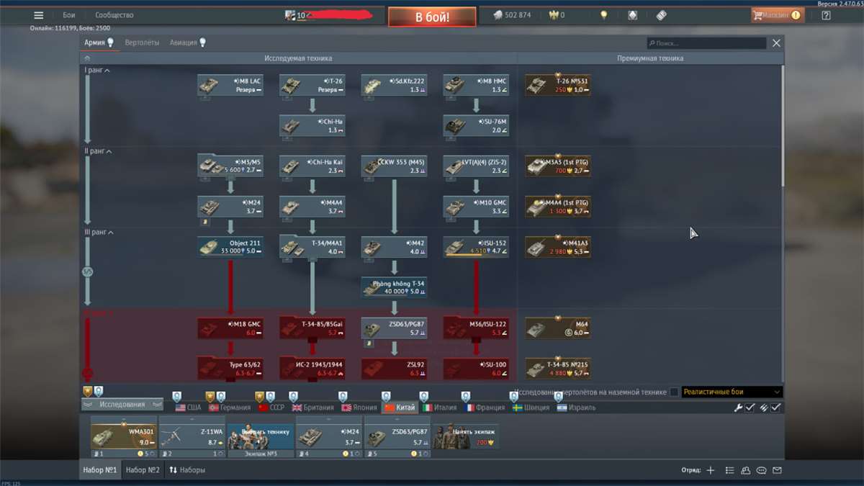The width and height of the screenshot is (864, 486).
Task: Open the mail envelope icon
Action: pyautogui.click(x=778, y=470)
